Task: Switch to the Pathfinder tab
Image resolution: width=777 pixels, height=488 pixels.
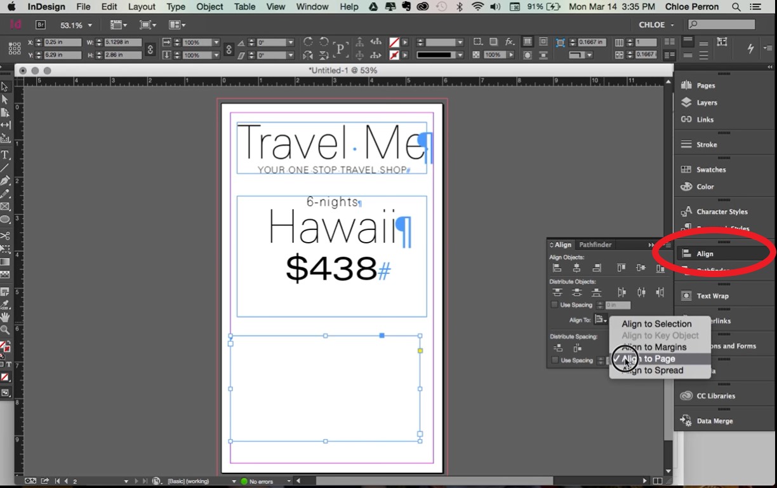Action: pos(595,245)
